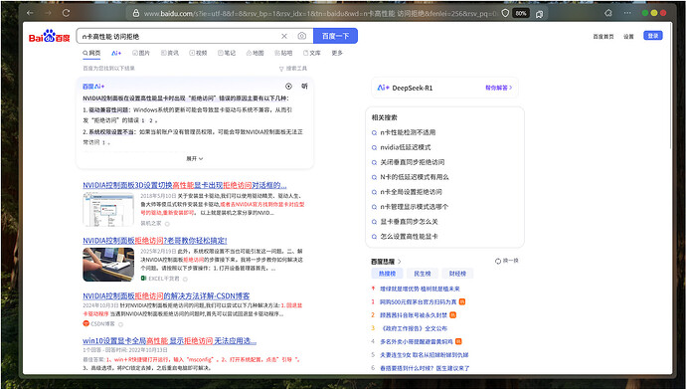Click the EXCEL source icon under second result
The height and width of the screenshot is (389, 686).
(x=143, y=279)
